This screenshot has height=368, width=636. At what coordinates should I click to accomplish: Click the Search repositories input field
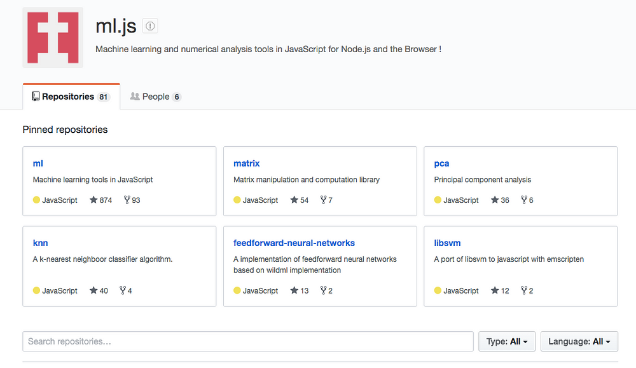pos(248,341)
